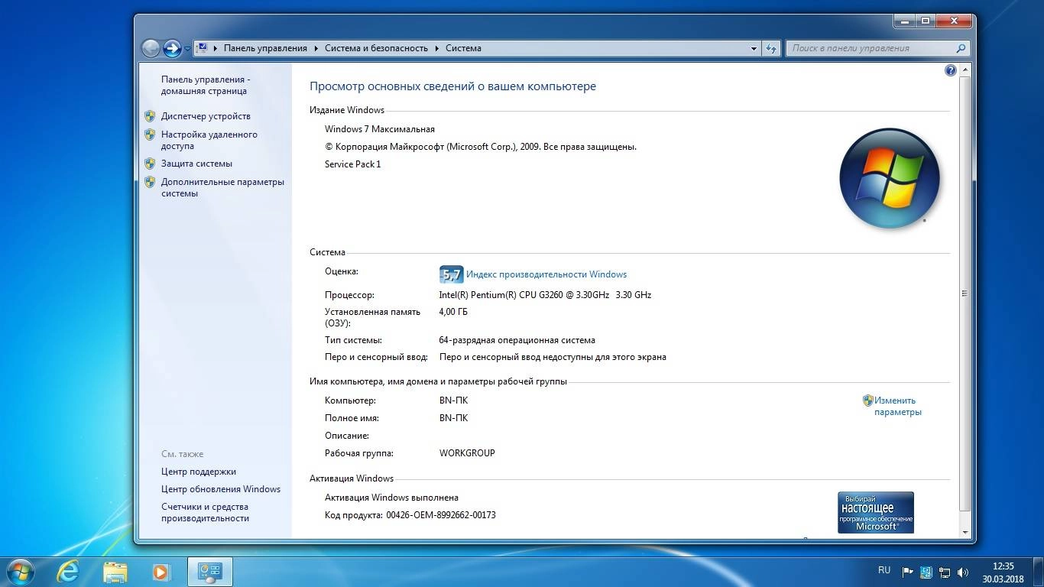Maximize the System window

pos(926,21)
